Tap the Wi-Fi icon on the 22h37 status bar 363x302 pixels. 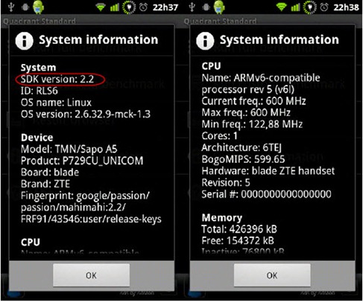click(x=101, y=7)
